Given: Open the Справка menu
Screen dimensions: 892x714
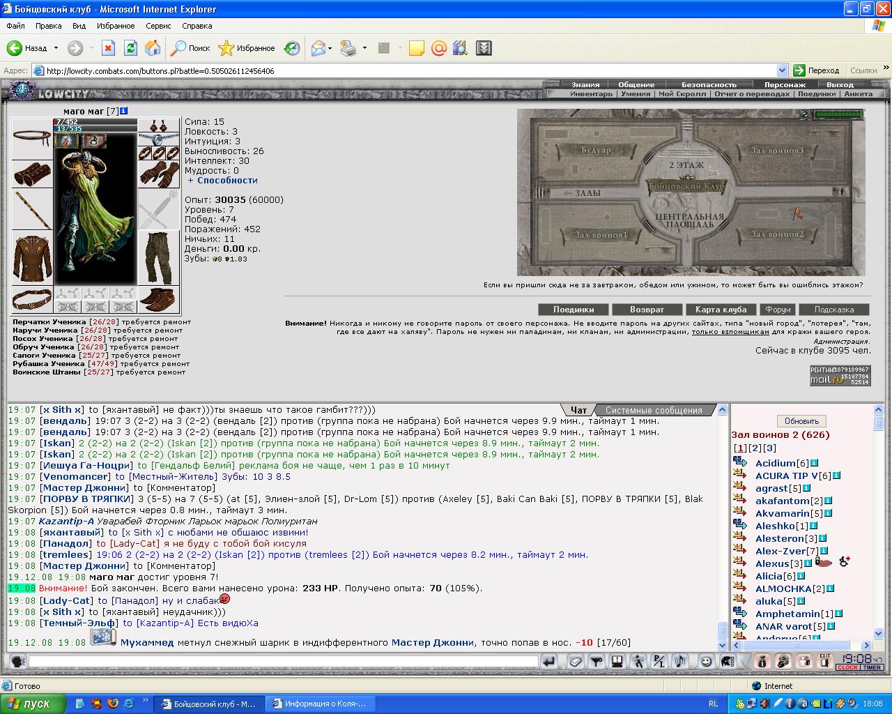Looking at the screenshot, I should coord(197,26).
